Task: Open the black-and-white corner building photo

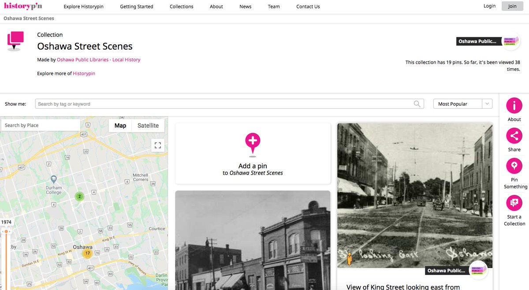Action: pyautogui.click(x=253, y=240)
